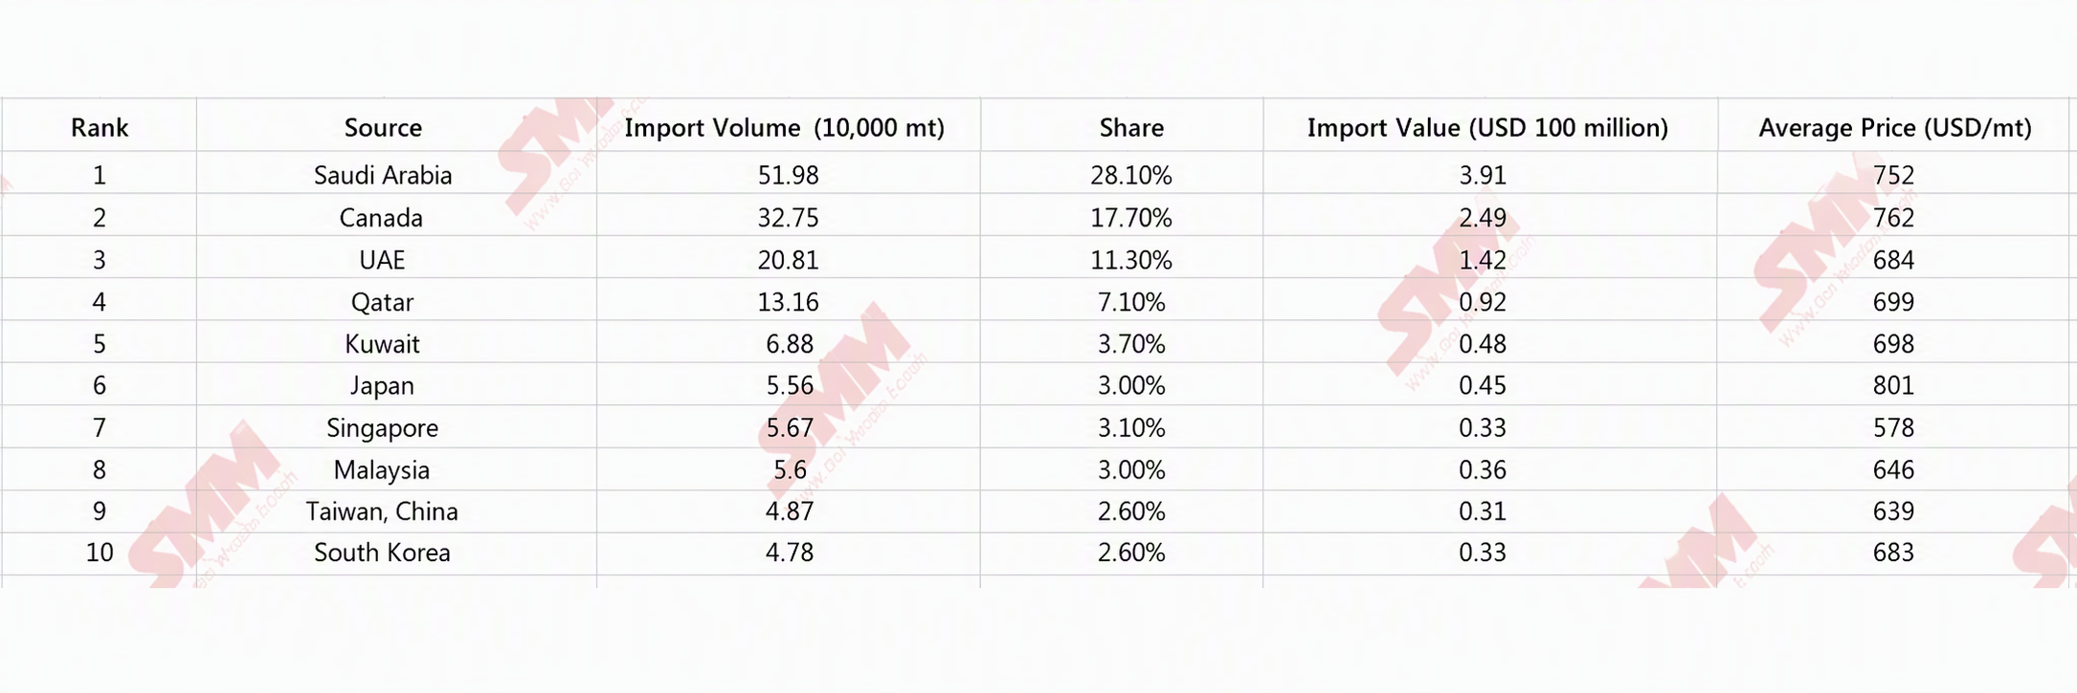Click the Kuwait source cell
This screenshot has height=693, width=2077.
click(382, 344)
